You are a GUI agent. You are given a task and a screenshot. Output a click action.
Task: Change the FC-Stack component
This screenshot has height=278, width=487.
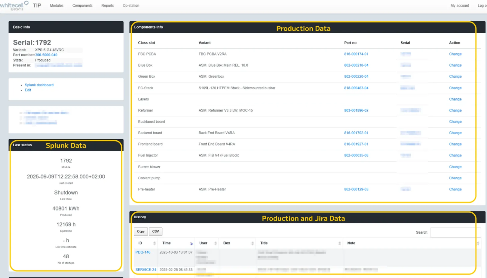coord(455,88)
